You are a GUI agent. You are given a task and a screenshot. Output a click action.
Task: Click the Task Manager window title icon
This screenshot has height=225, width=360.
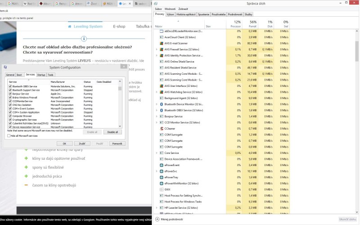pos(156,4)
